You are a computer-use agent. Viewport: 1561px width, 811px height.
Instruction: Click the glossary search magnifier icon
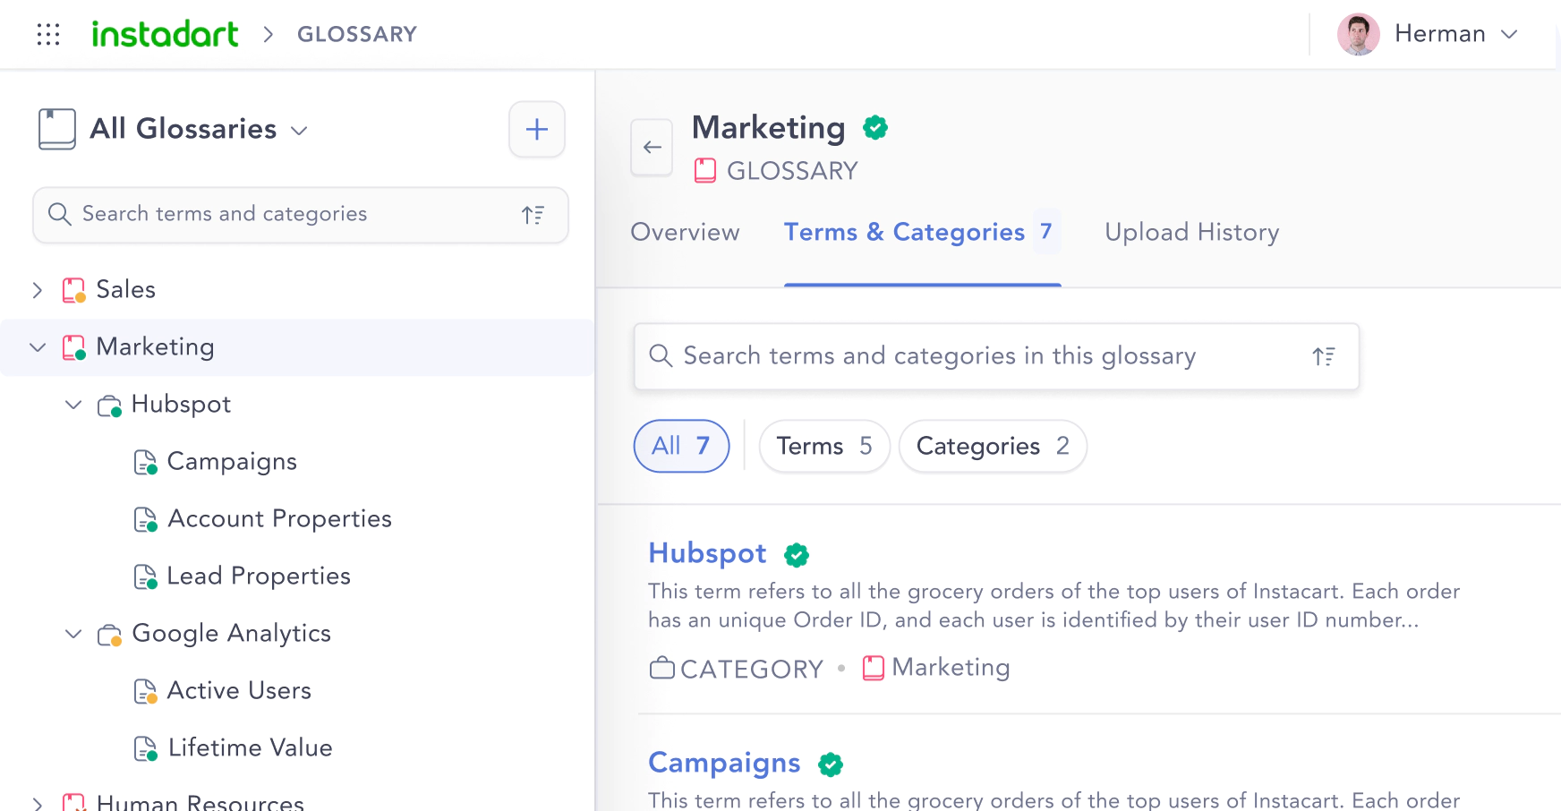click(661, 355)
